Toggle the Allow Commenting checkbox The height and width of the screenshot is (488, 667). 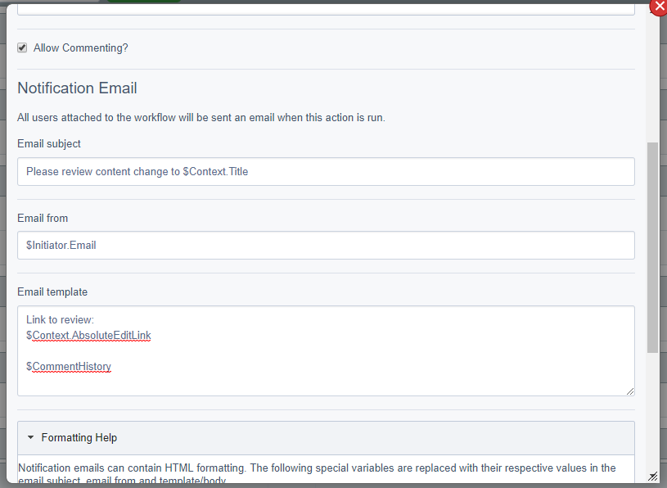(22, 47)
